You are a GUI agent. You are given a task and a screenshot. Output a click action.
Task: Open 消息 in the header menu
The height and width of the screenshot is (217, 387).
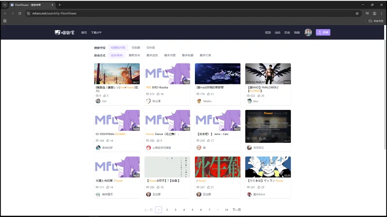pyautogui.click(x=297, y=32)
